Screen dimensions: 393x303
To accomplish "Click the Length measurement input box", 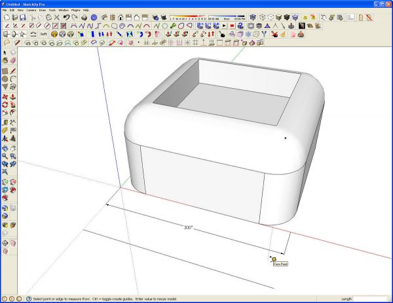I will (x=369, y=298).
